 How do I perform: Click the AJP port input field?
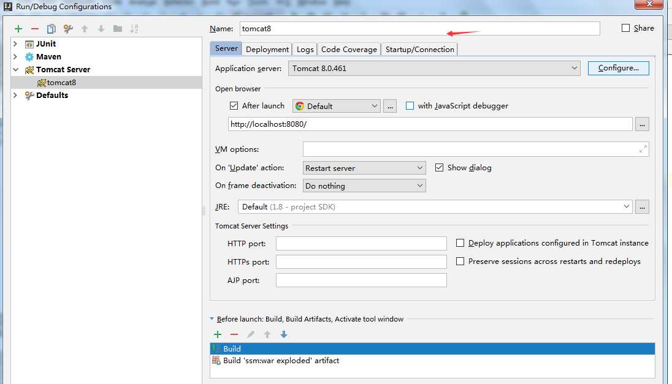point(361,280)
